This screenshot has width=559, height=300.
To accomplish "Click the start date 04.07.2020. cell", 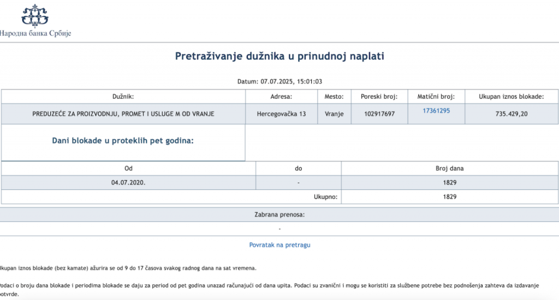I will click(128, 183).
